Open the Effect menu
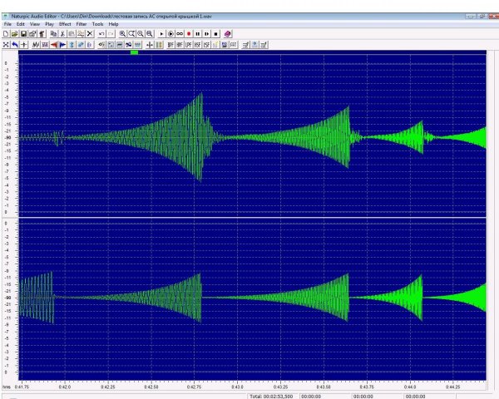499x399 pixels. 65,24
